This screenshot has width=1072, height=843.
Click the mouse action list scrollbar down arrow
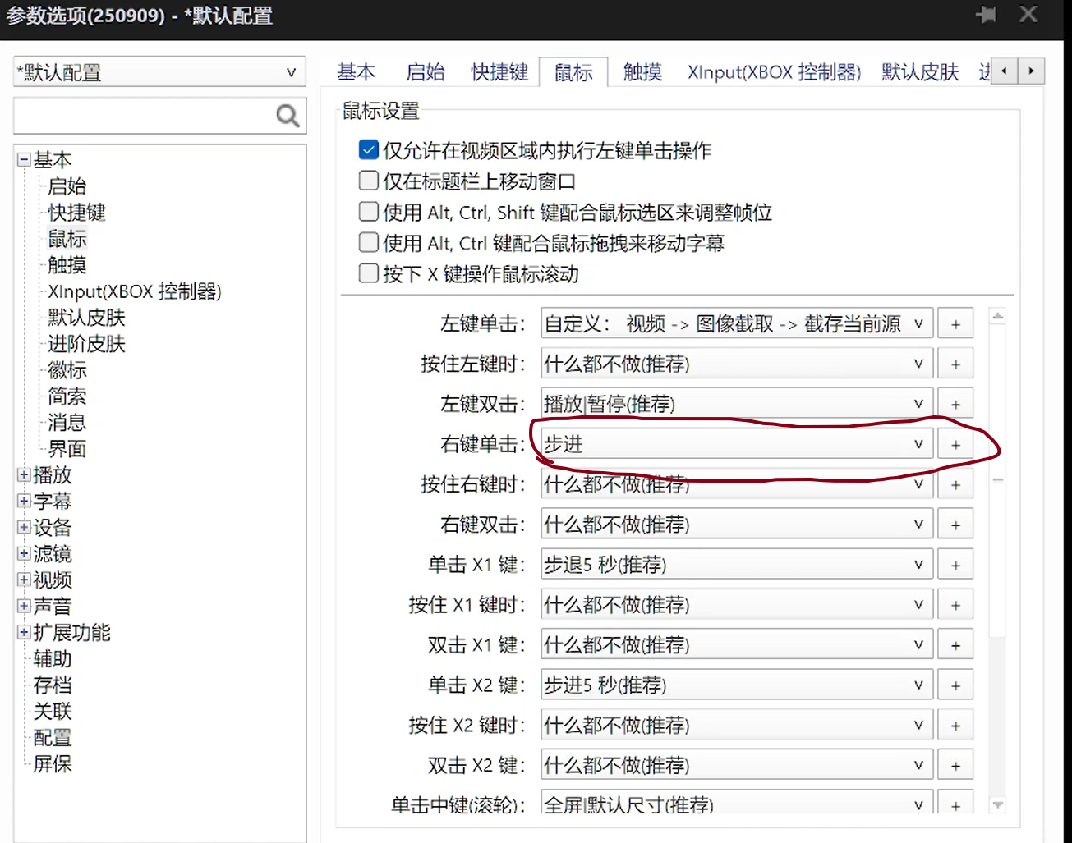[x=998, y=805]
